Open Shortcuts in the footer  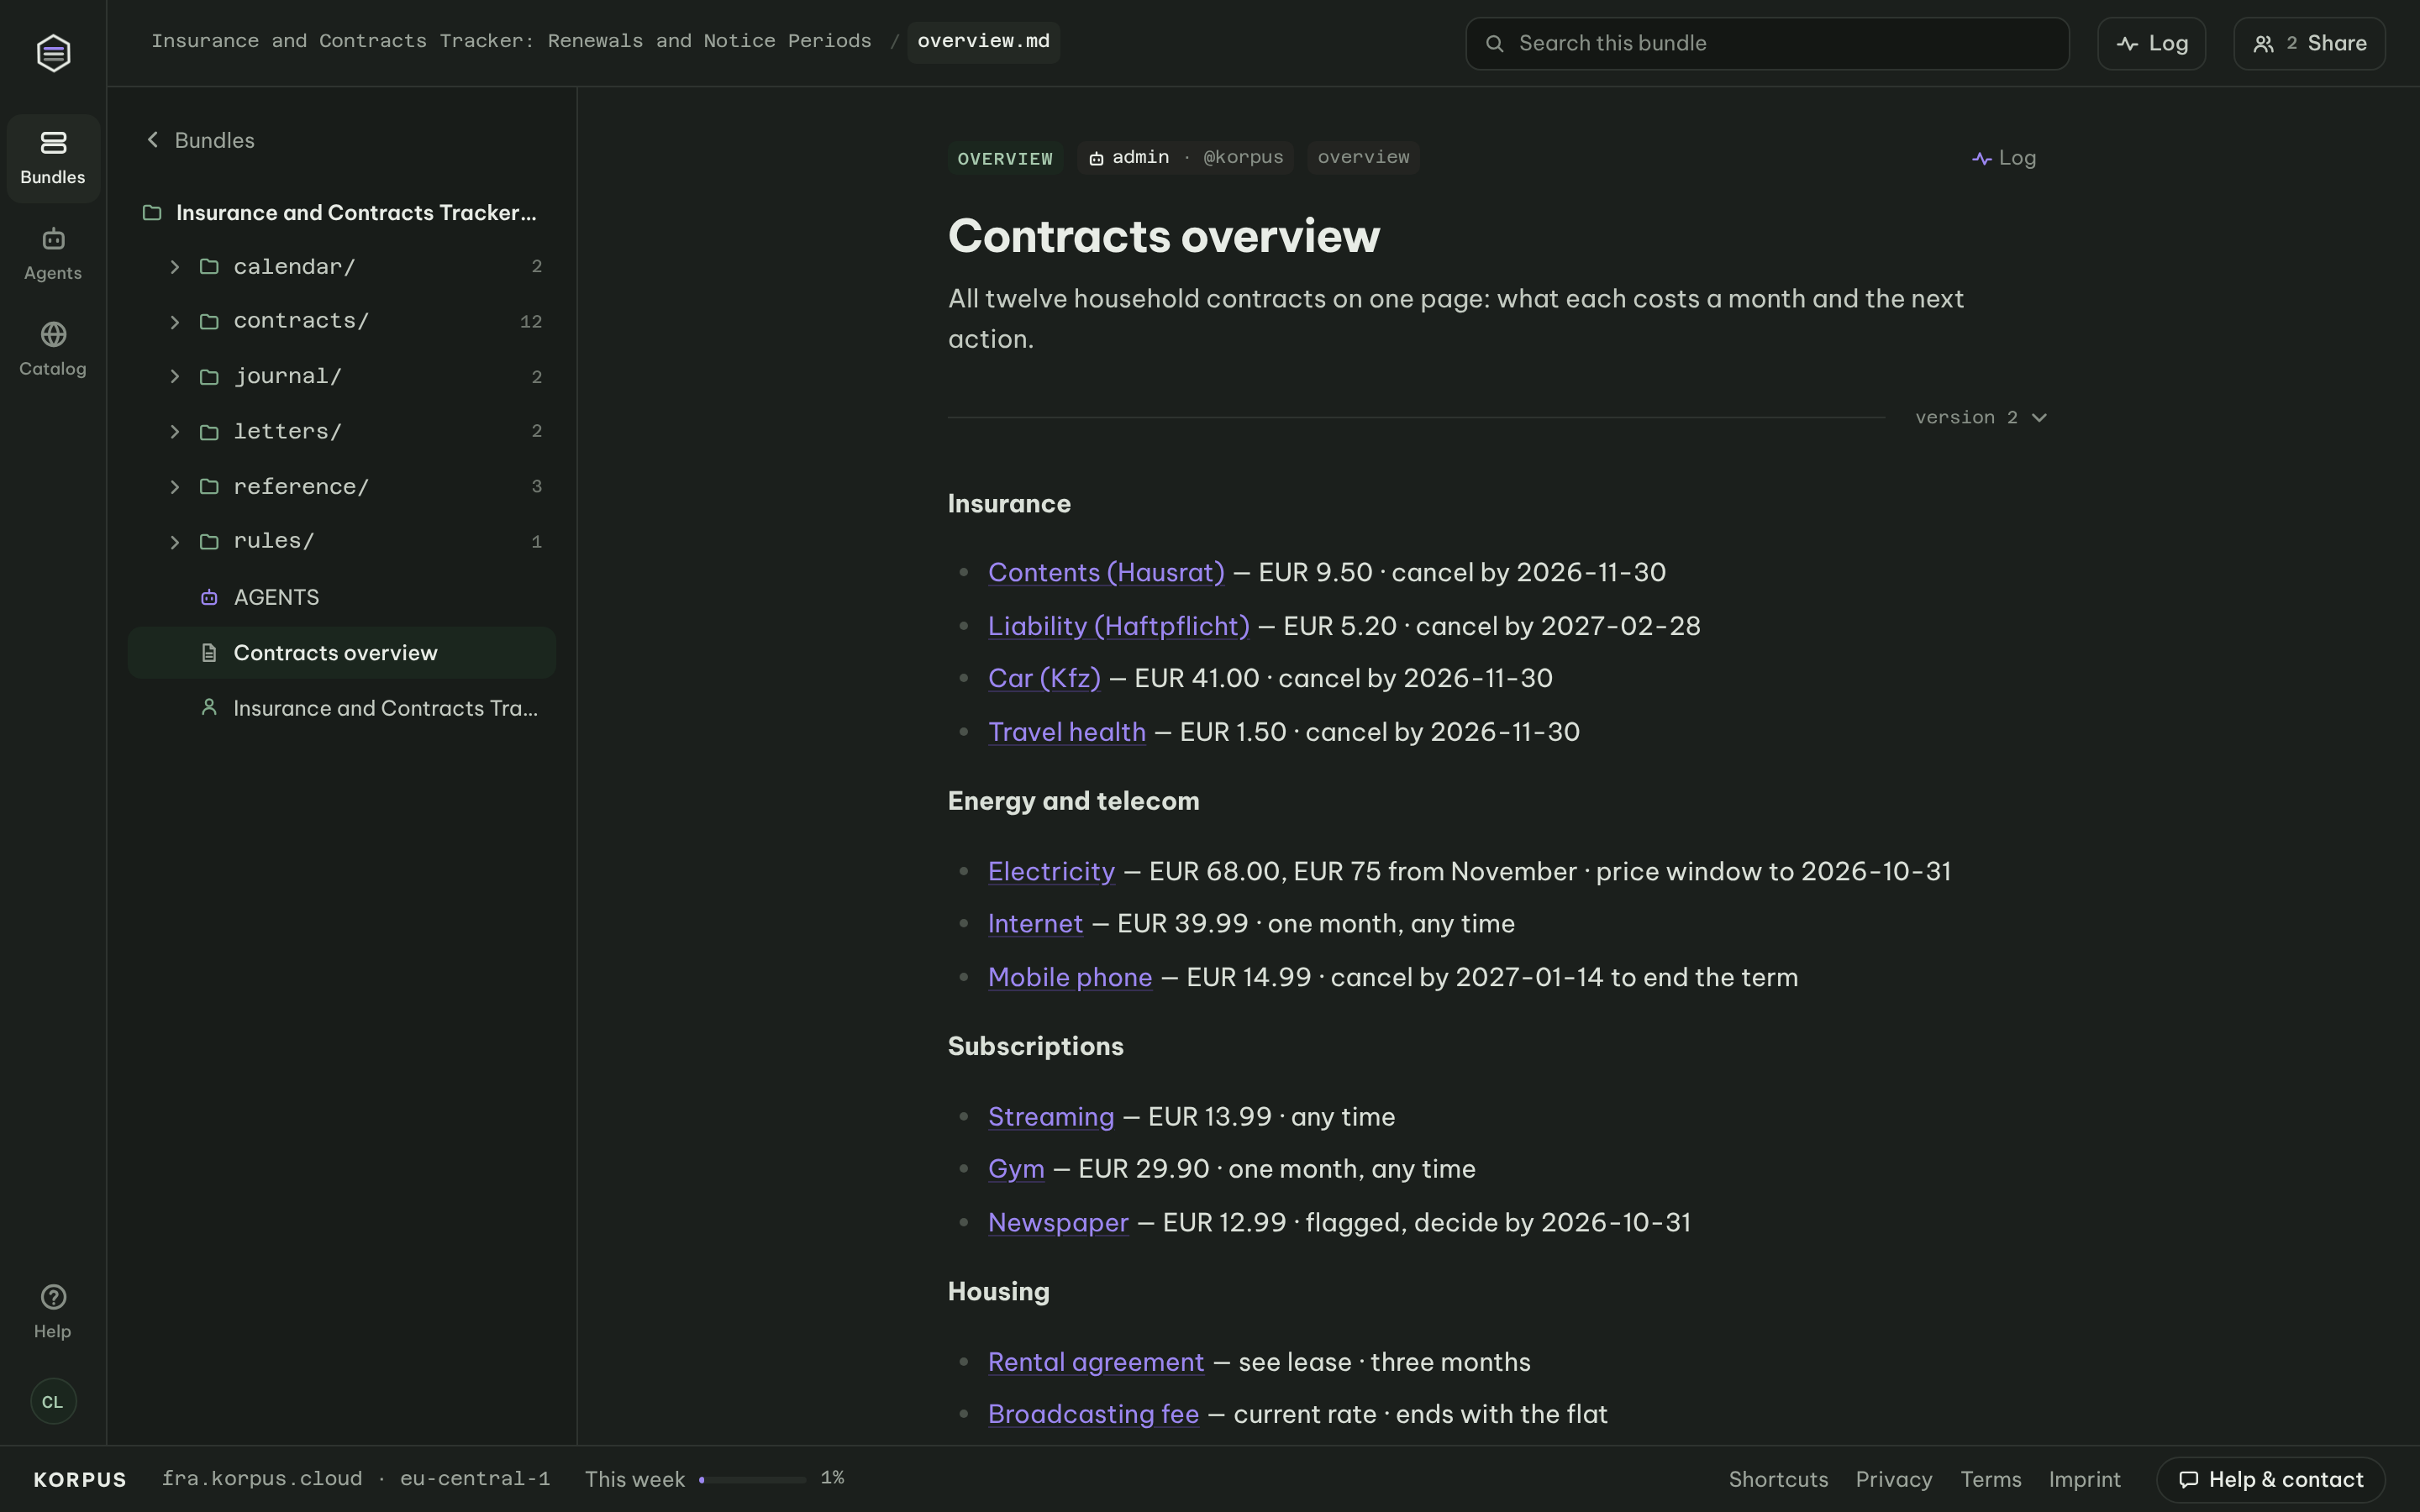pyautogui.click(x=1778, y=1480)
